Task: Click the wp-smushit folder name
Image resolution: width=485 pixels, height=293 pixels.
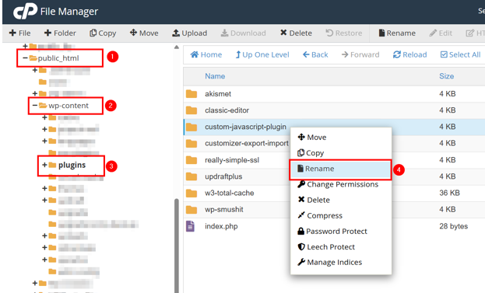Action: (224, 210)
